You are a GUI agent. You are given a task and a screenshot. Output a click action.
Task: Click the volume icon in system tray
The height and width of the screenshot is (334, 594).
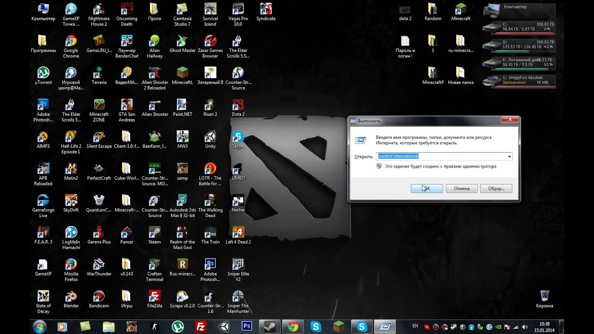click(525, 327)
